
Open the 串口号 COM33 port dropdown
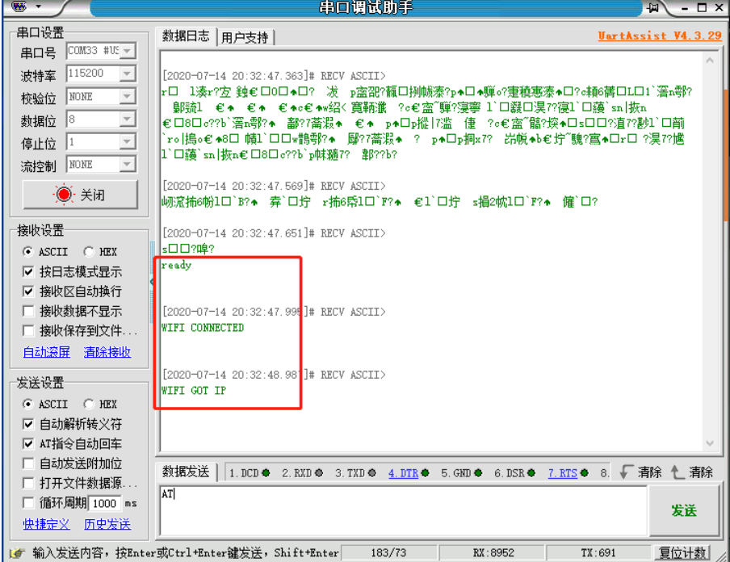(127, 51)
